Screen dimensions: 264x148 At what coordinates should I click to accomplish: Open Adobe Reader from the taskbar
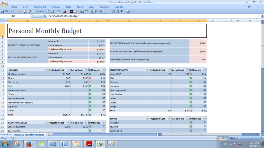tap(89, 144)
